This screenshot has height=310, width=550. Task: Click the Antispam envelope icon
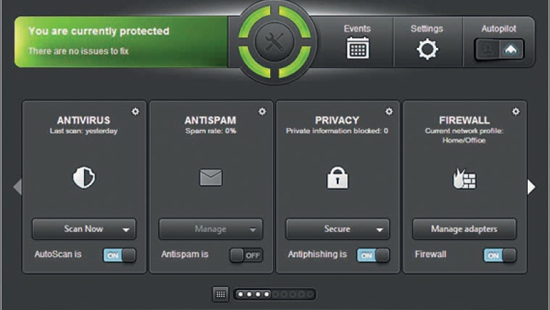211,177
